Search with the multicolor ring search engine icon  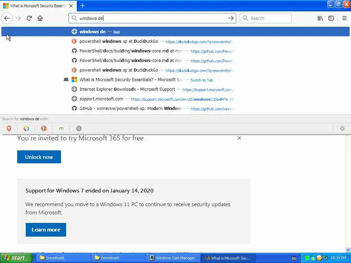(26, 128)
